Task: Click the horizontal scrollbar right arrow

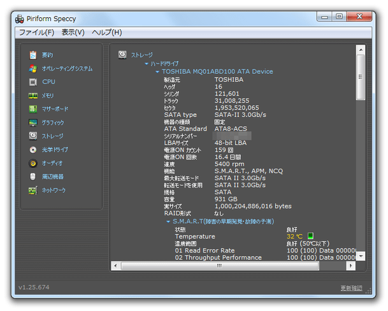Action: [x=351, y=266]
